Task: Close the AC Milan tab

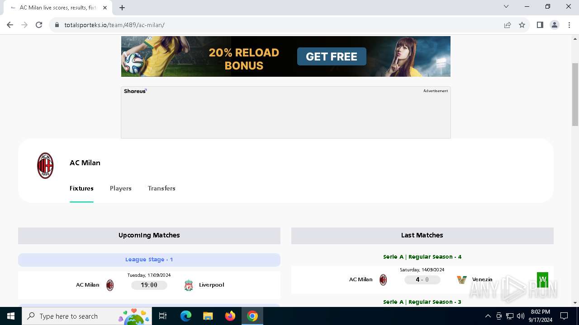Action: click(105, 8)
